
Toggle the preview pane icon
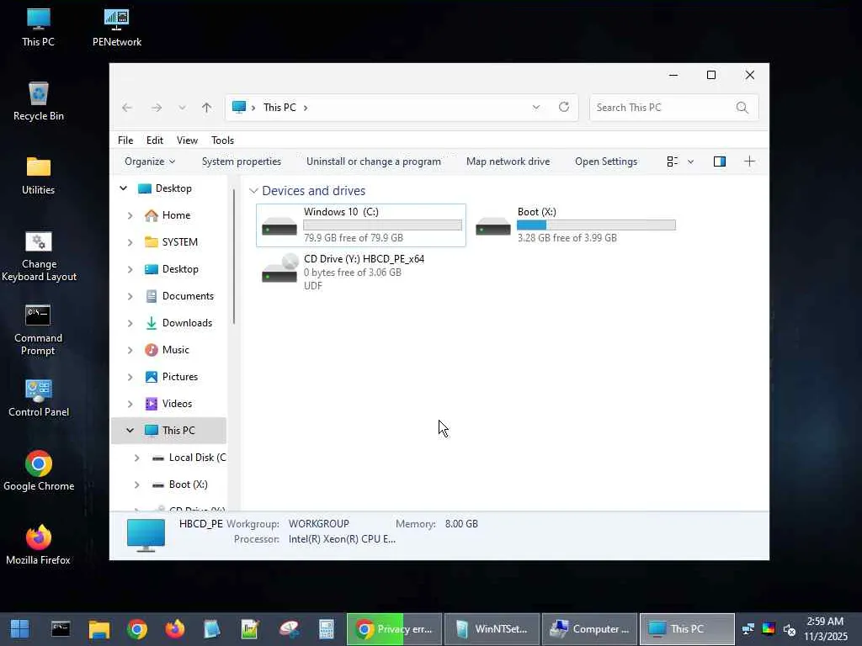720,161
